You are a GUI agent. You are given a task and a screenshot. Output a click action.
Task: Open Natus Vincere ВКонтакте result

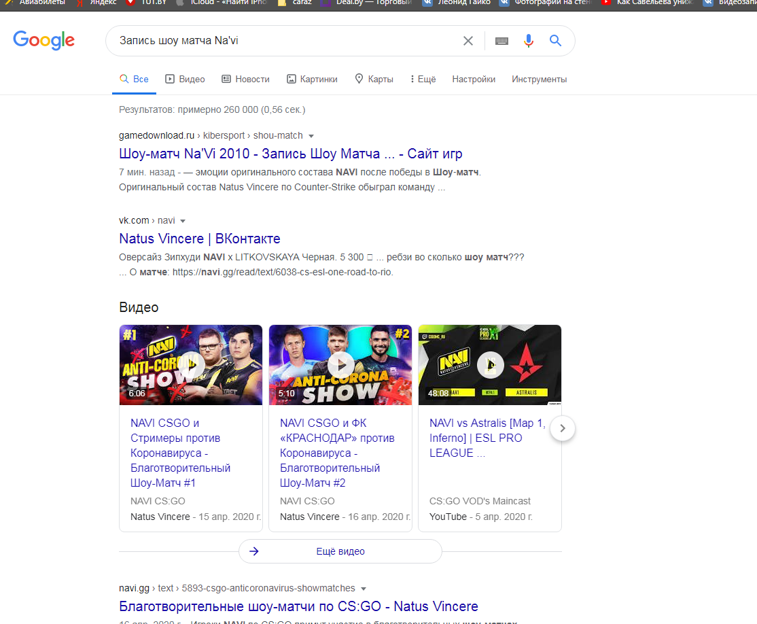[x=199, y=239]
